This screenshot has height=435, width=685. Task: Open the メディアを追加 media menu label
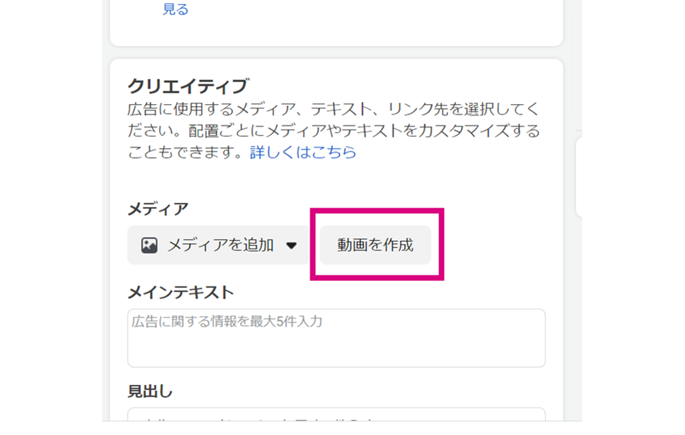pos(221,245)
